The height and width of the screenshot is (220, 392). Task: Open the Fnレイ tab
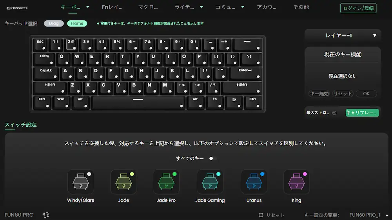pos(112,7)
